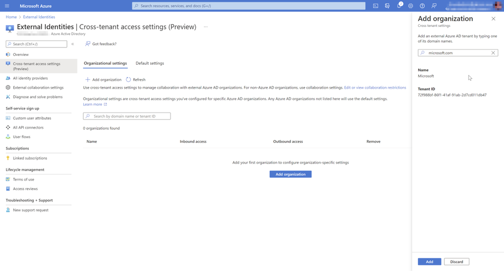Open Edit or view collaboration restrictions link
The width and height of the screenshot is (504, 271).
[x=375, y=87]
